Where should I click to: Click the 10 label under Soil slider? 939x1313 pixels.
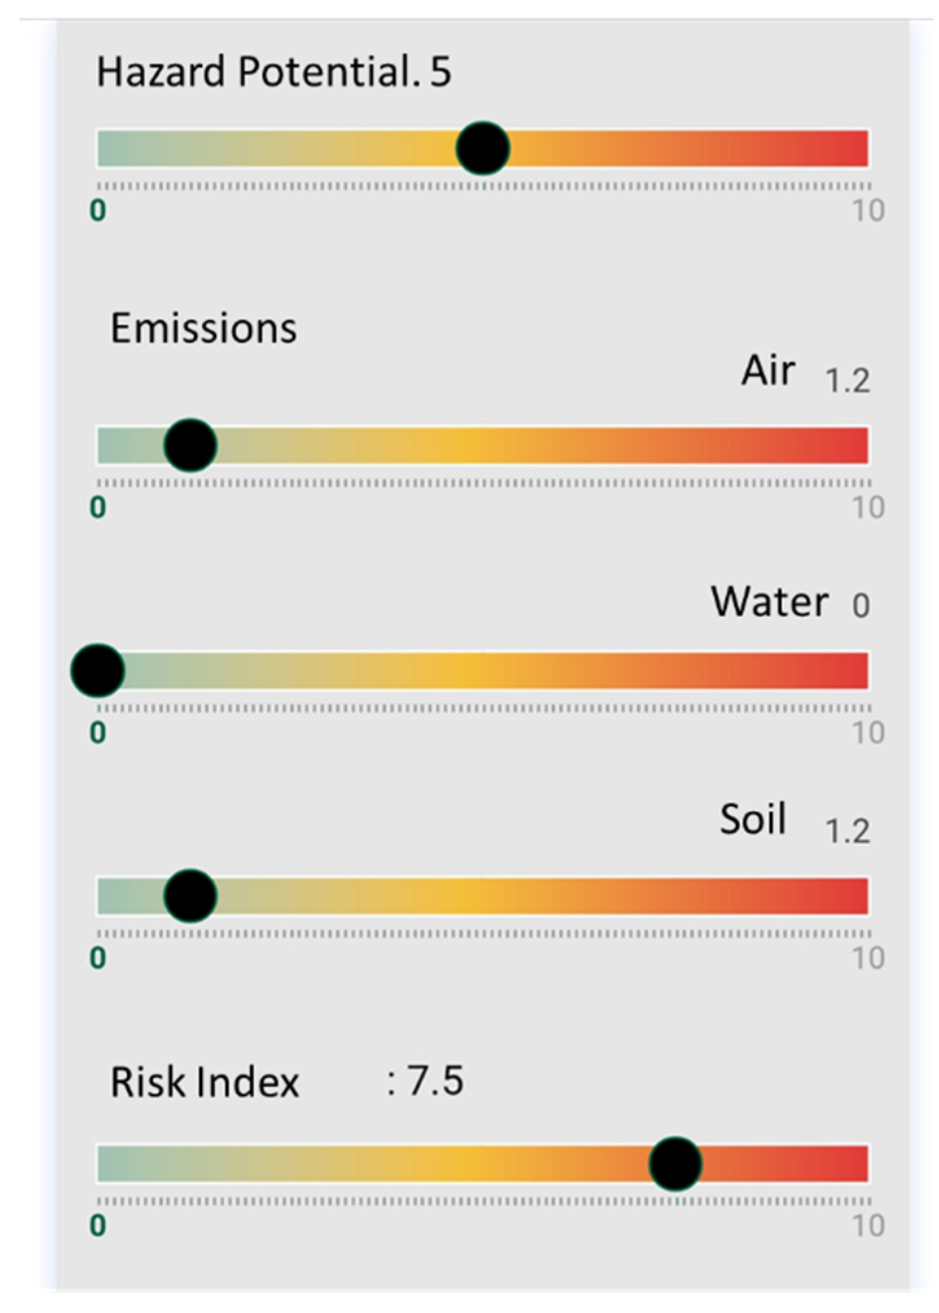pos(868,957)
